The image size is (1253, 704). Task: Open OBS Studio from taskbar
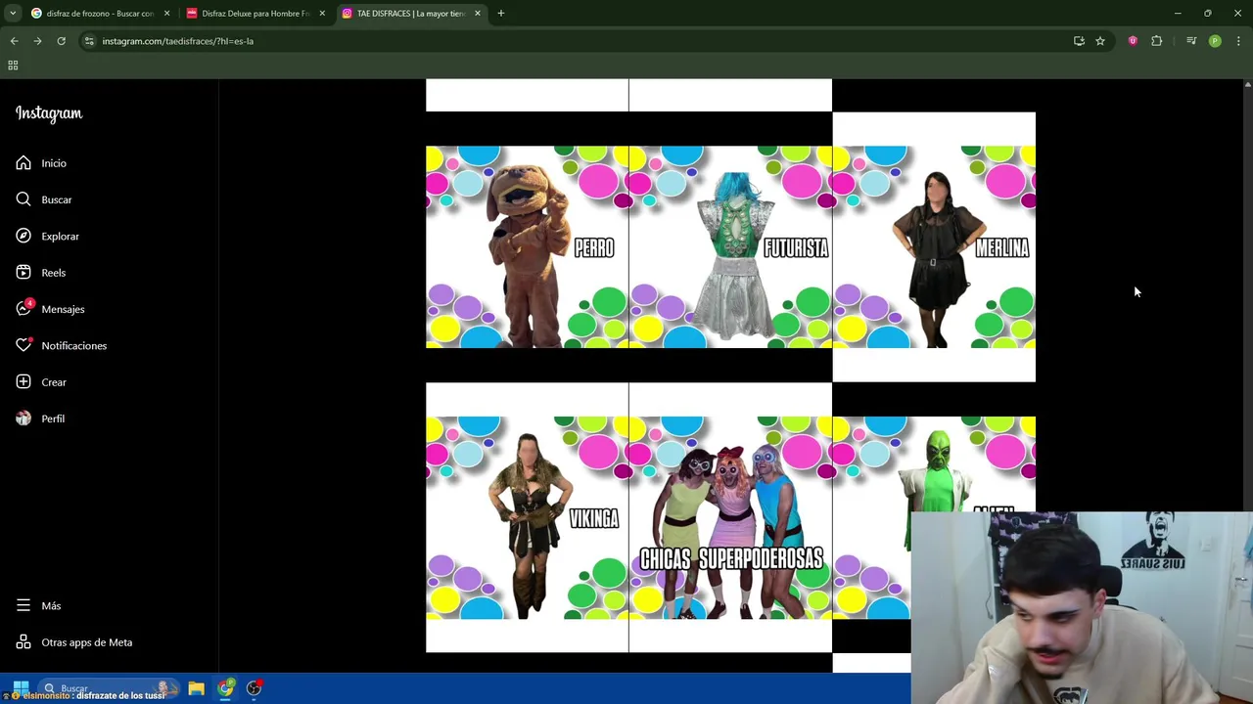pyautogui.click(x=255, y=688)
